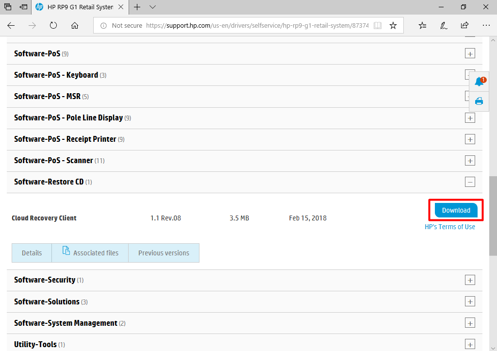The image size is (497, 351).
Task: Expand the Utility-Tools section
Action: tap(470, 344)
